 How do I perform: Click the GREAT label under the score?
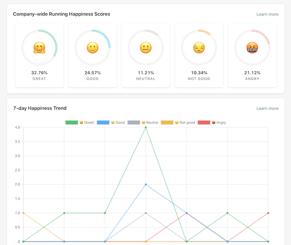39,79
